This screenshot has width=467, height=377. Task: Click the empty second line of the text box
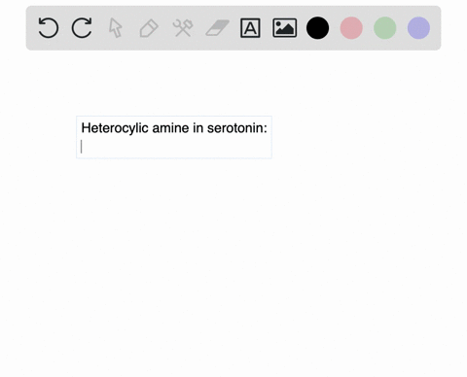(x=174, y=147)
